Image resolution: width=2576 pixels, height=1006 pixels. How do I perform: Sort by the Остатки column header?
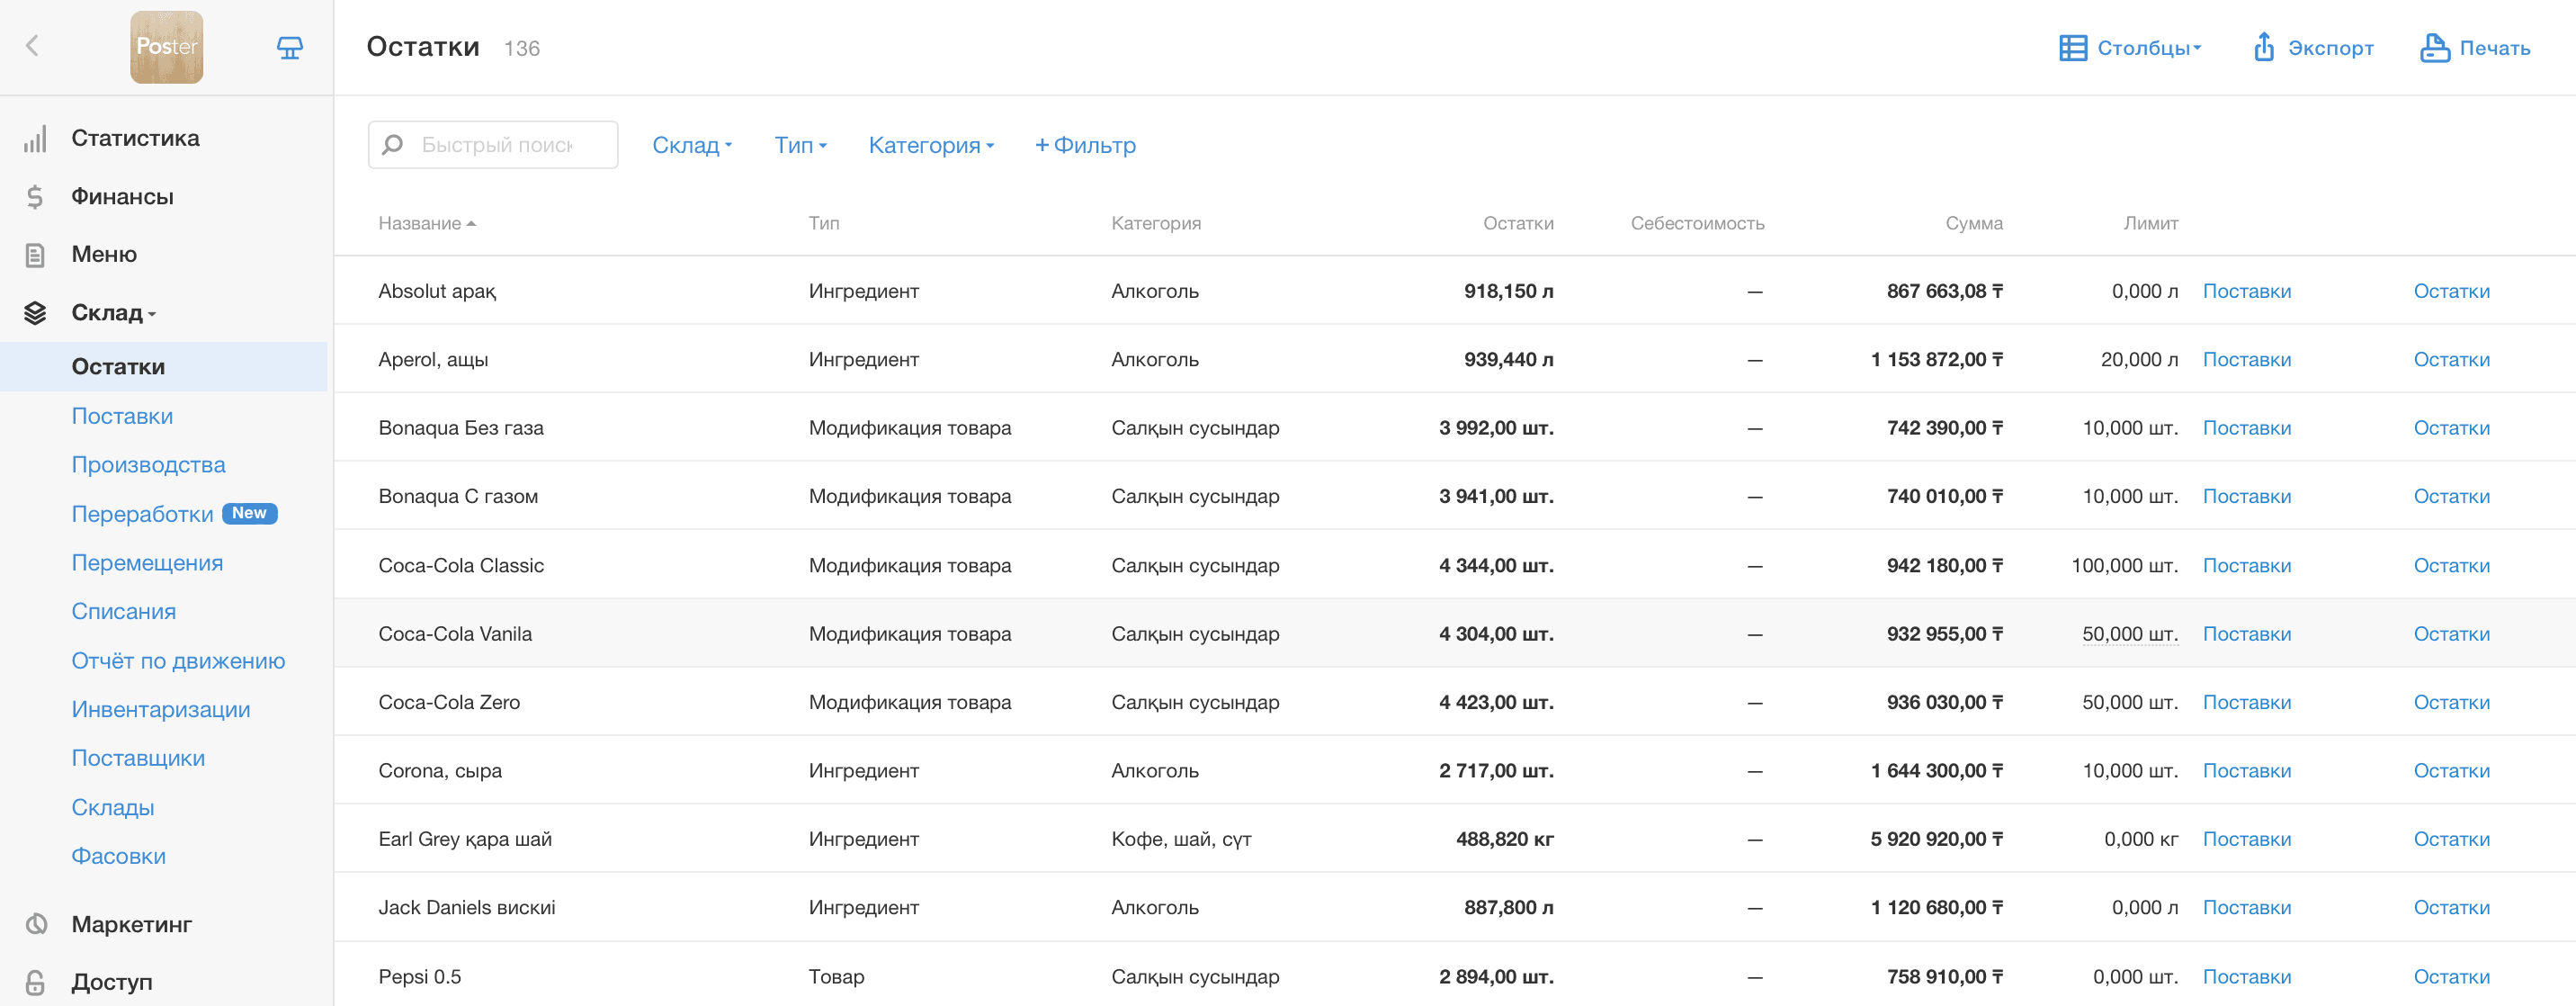pos(1518,223)
